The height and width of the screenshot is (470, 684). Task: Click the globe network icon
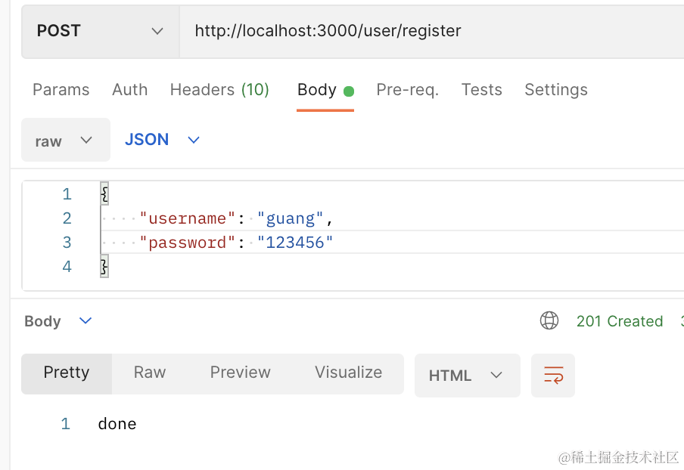(549, 321)
